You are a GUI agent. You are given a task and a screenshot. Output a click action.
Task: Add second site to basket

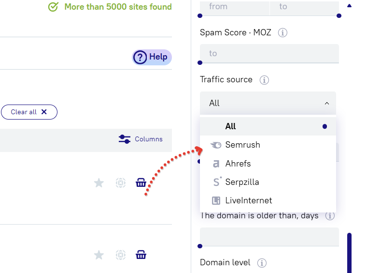click(x=141, y=255)
